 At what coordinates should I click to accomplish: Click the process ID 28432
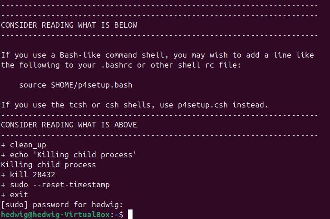tap(44, 175)
